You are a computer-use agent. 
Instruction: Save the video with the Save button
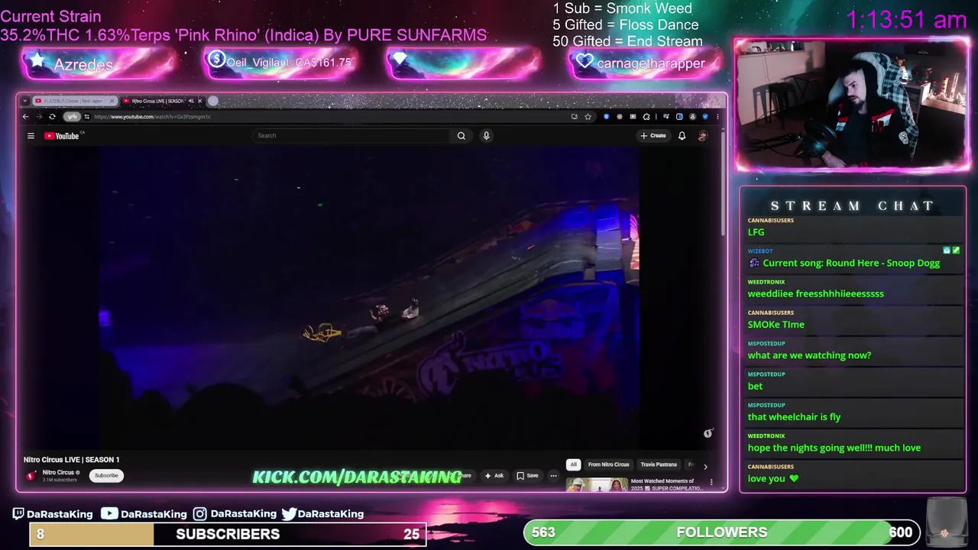coord(527,476)
